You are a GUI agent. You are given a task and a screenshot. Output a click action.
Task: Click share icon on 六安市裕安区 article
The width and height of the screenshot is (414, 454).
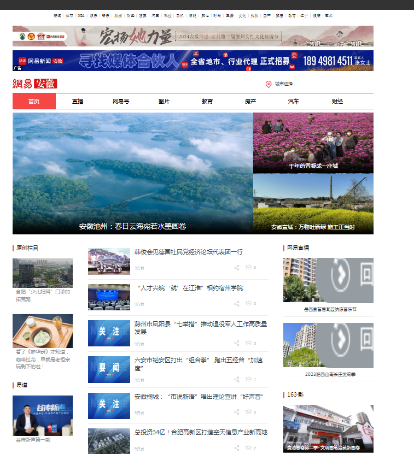click(237, 380)
